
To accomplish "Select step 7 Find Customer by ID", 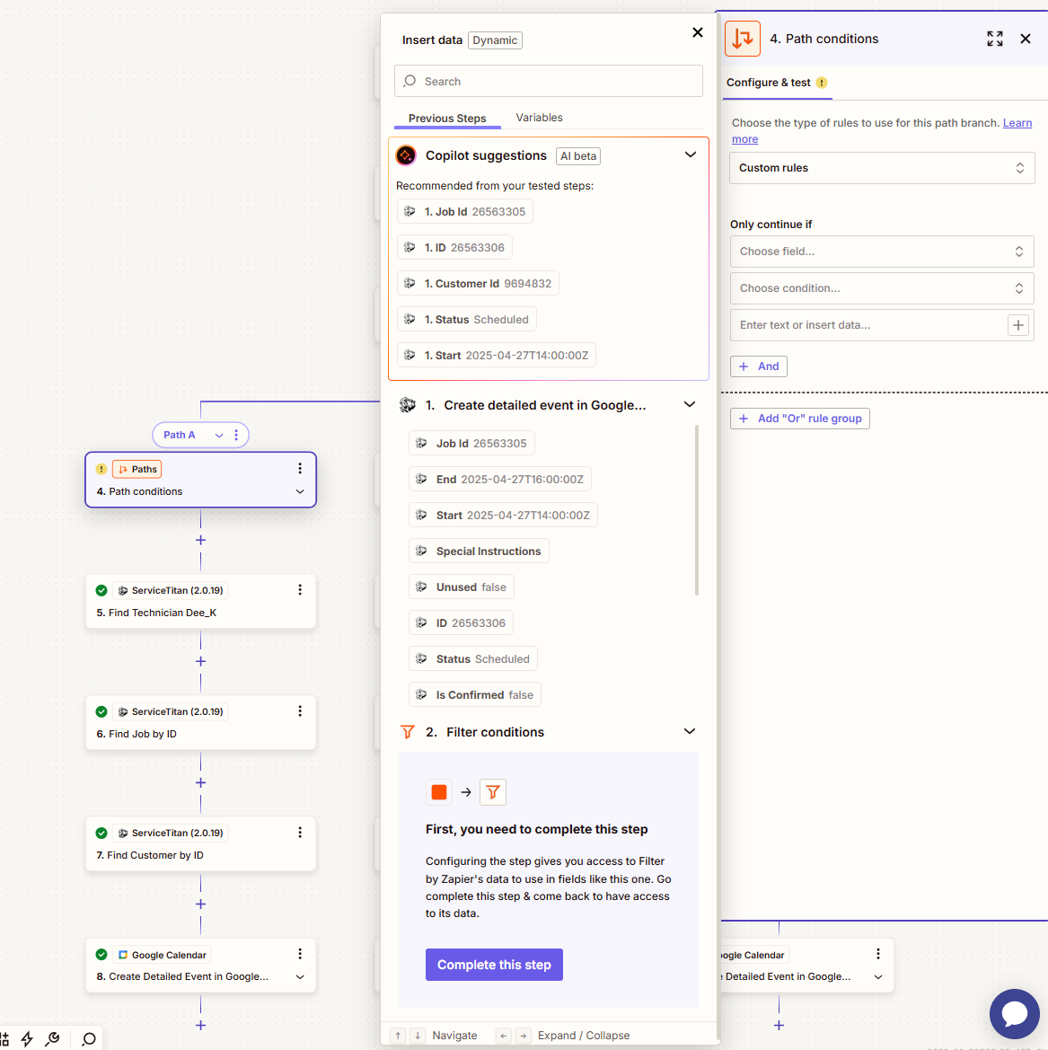I will (x=200, y=843).
